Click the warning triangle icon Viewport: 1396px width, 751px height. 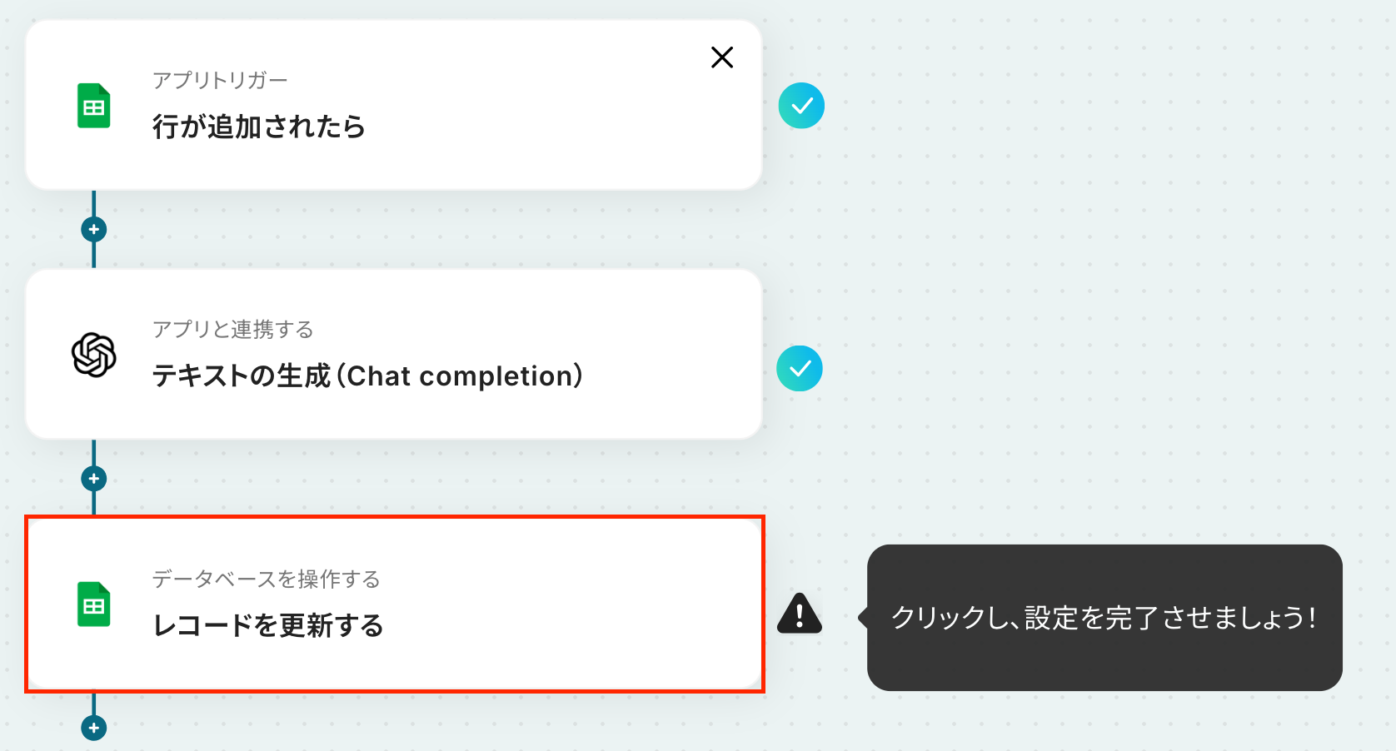point(800,614)
